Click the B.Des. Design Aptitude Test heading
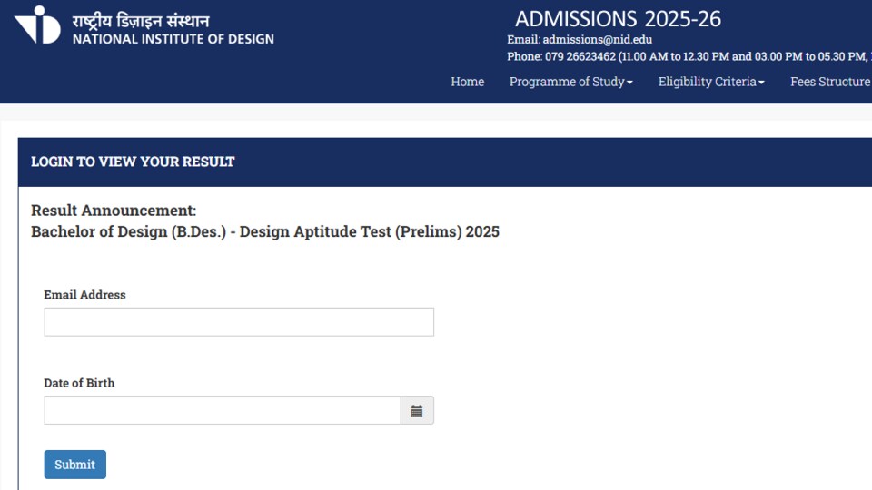The width and height of the screenshot is (872, 490). point(265,231)
